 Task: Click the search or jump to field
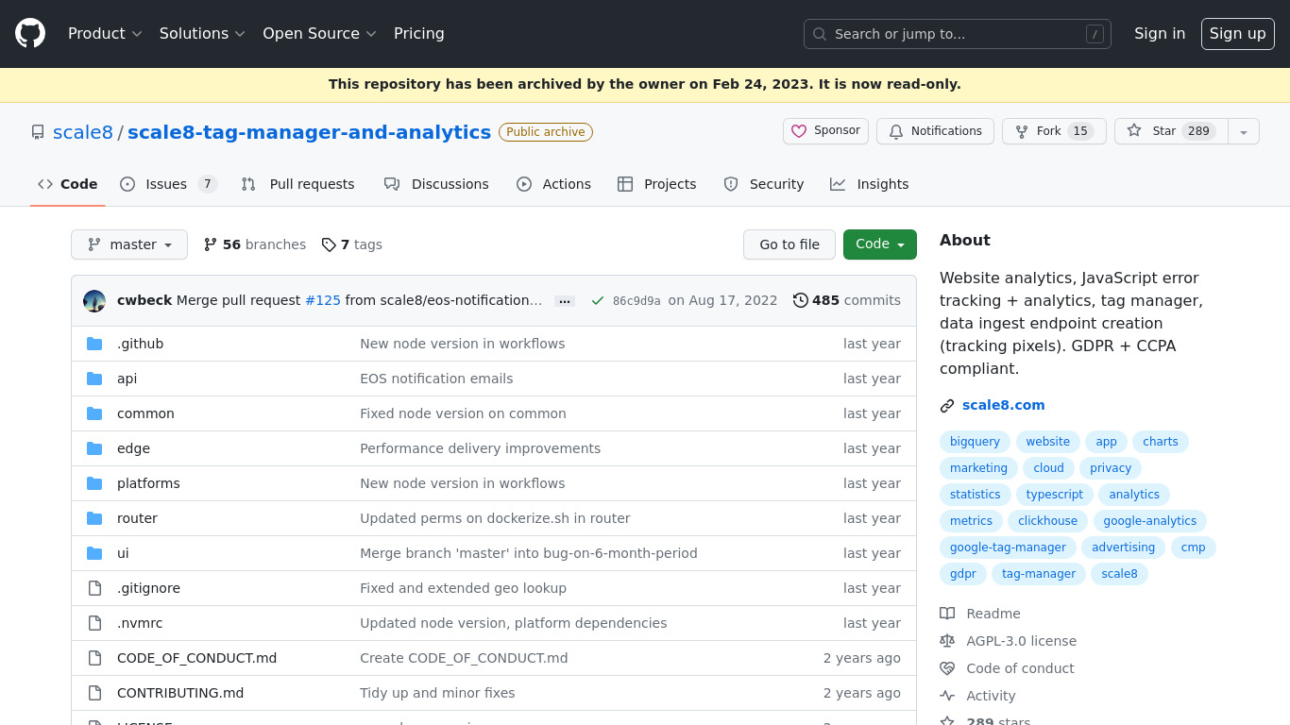pos(957,34)
